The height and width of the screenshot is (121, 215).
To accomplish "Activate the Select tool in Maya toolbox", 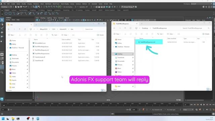I will (2, 20).
